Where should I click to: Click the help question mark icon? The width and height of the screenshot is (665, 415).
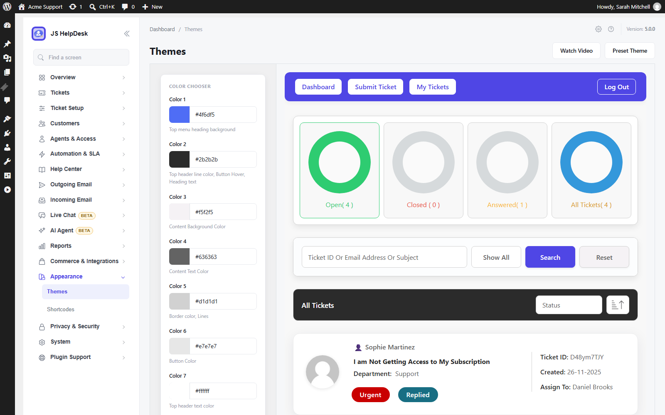click(x=611, y=29)
